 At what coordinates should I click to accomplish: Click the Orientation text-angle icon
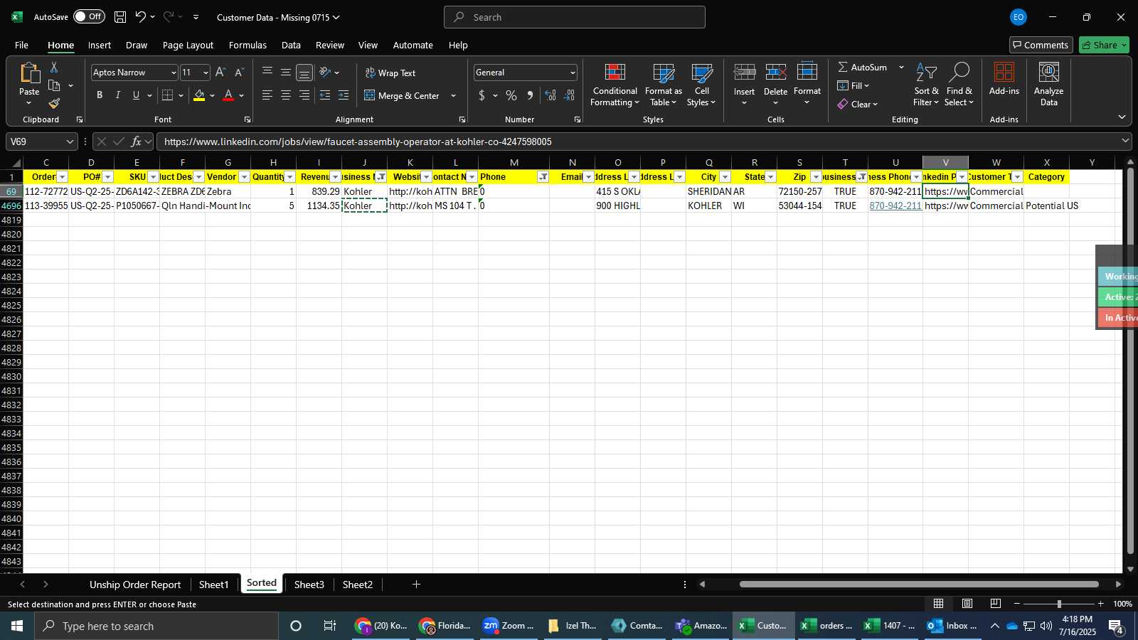tap(325, 72)
